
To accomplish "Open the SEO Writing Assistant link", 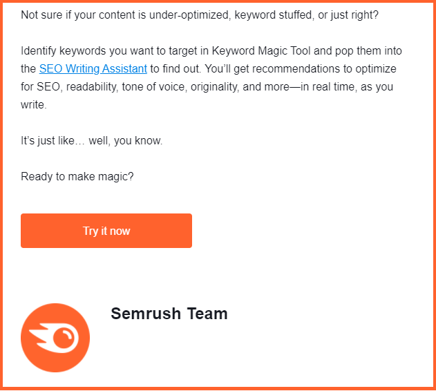I will [x=93, y=68].
